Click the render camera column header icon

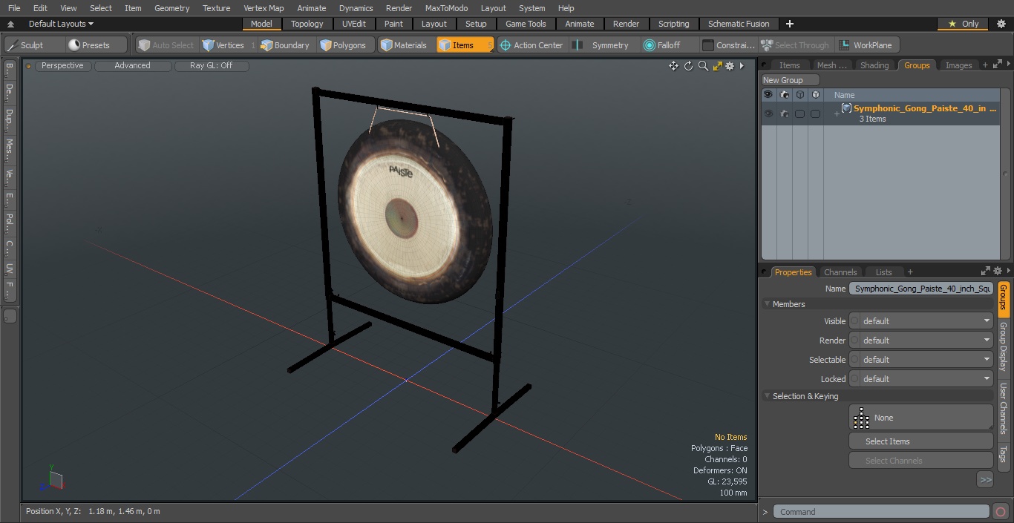click(x=785, y=95)
